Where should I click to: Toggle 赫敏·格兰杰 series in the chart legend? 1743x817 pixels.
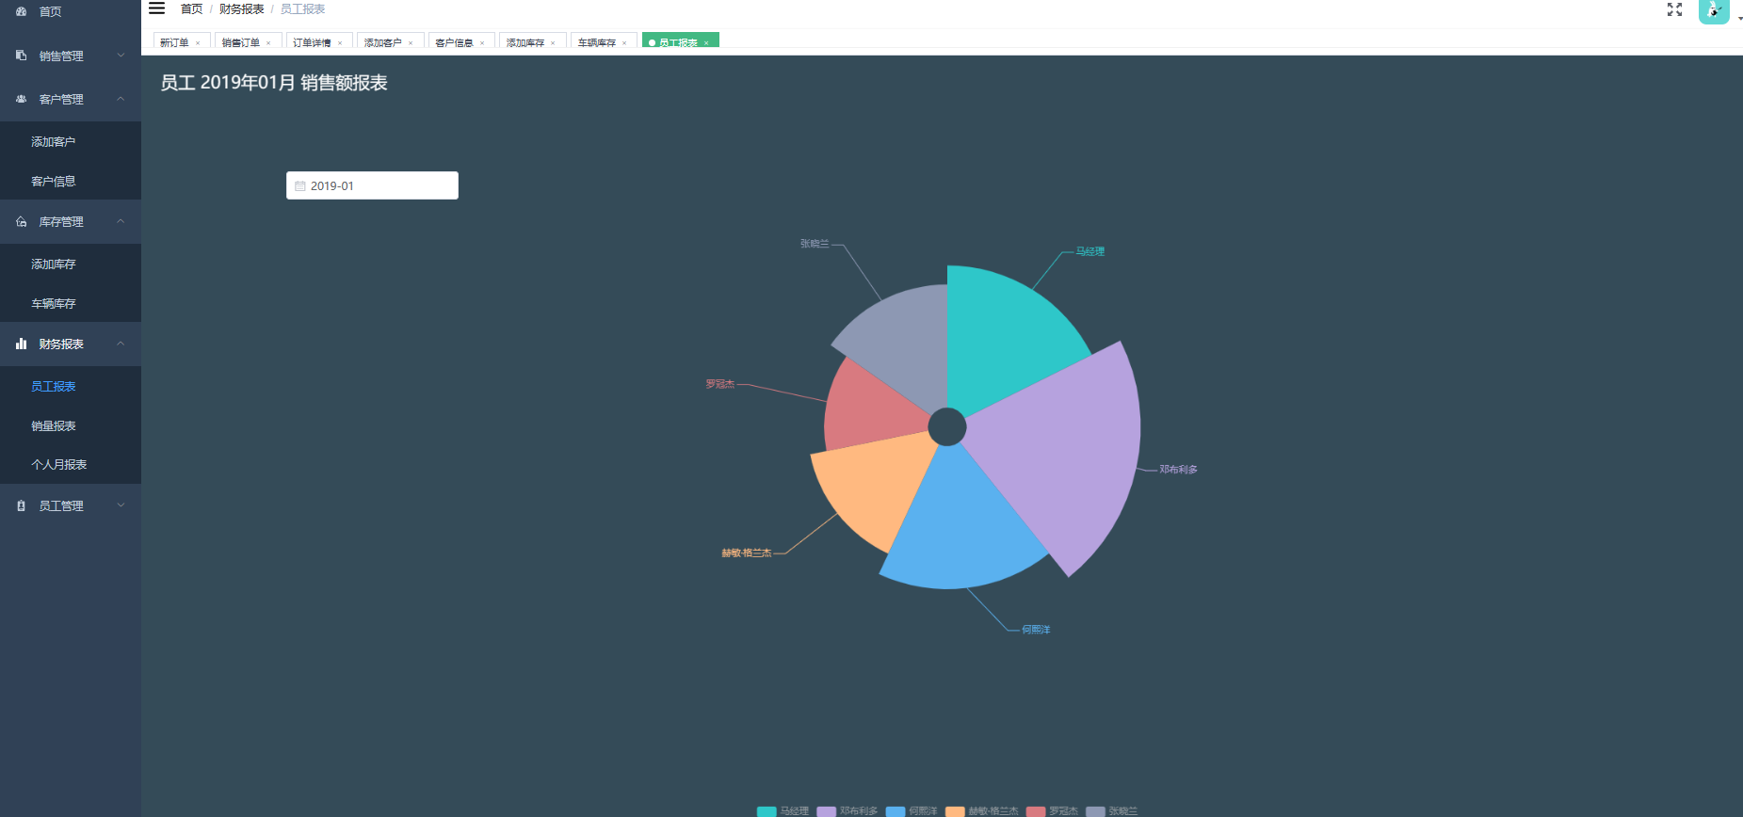tap(982, 811)
